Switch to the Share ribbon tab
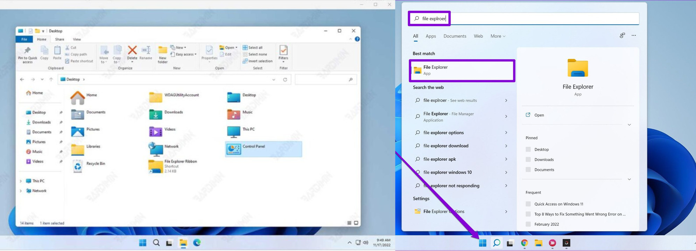Viewport: 696px width, 251px height. pos(59,39)
